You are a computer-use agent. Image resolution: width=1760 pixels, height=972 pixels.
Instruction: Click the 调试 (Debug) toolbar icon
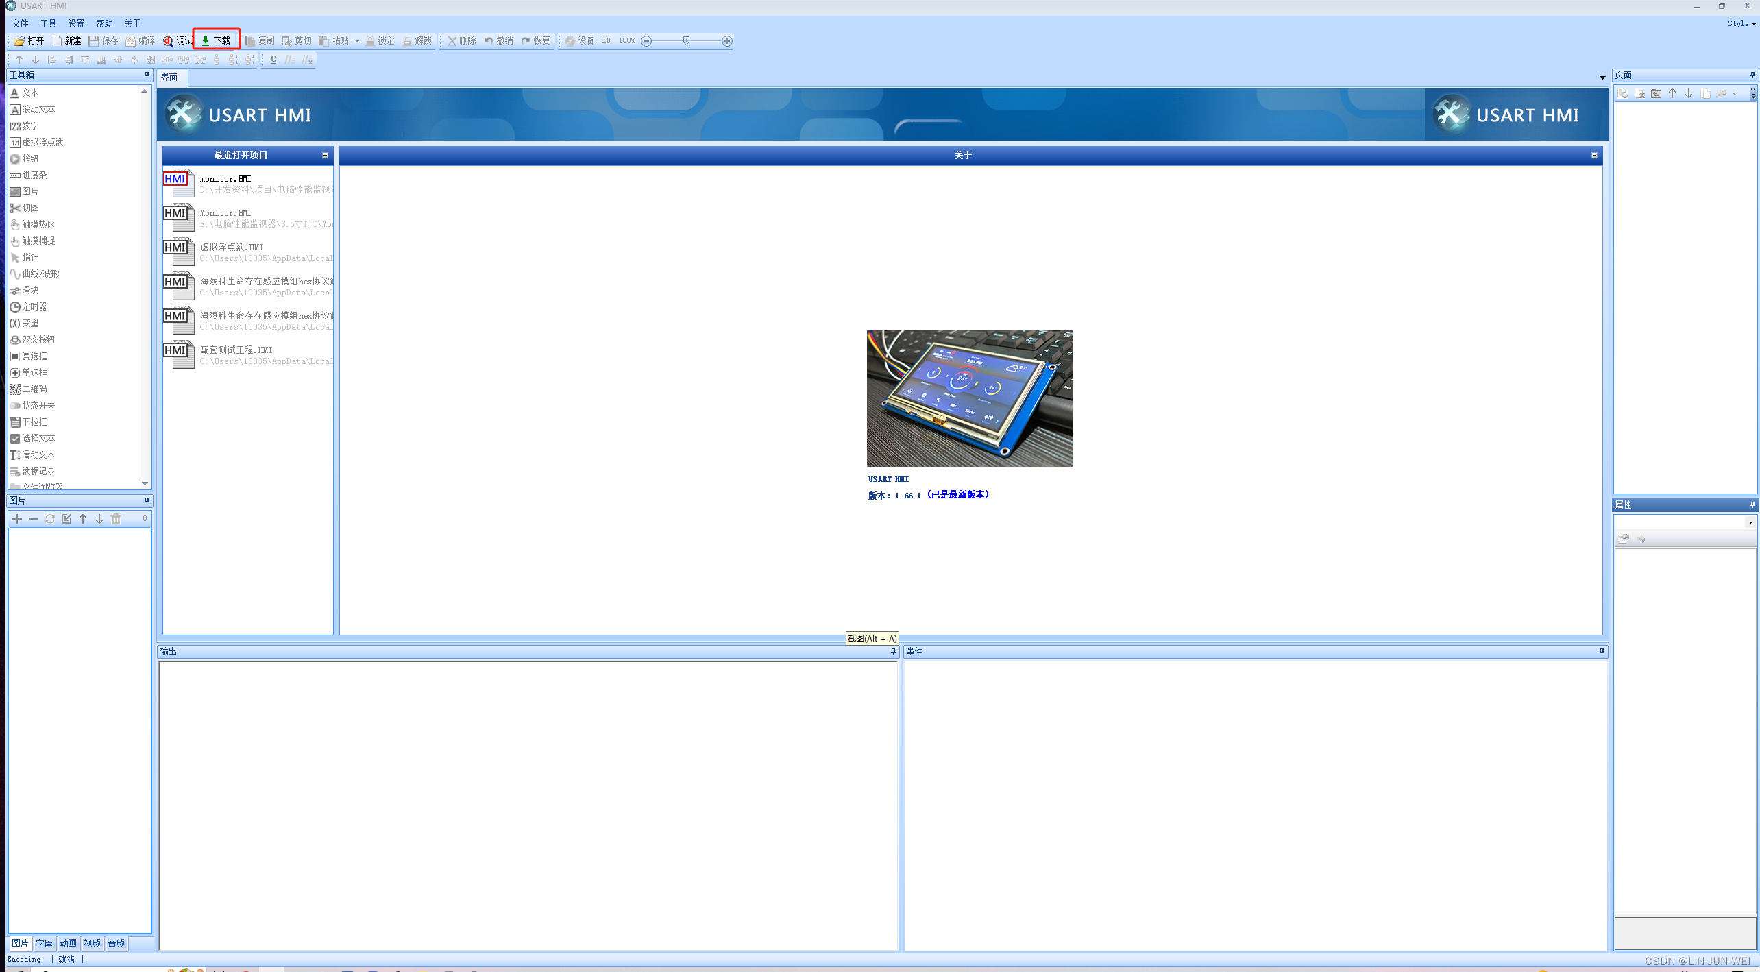[168, 41]
